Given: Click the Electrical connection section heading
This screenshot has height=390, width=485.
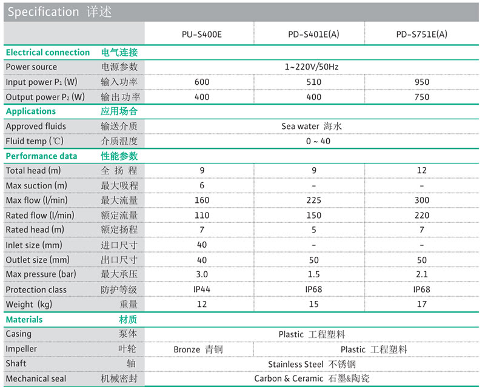Looking at the screenshot, I should [48, 53].
